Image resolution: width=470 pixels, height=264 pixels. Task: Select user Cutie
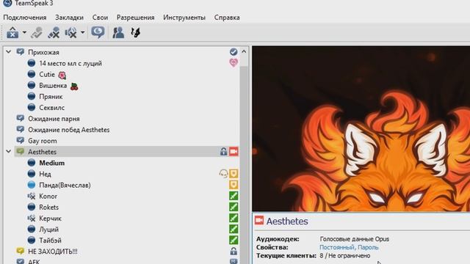(x=47, y=74)
